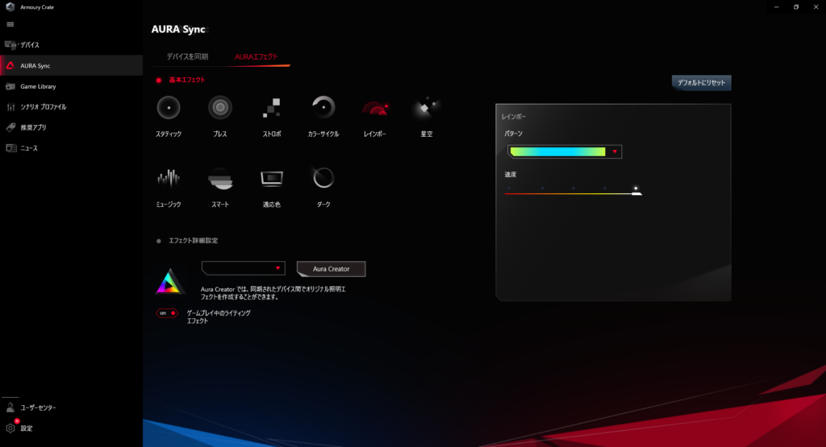Select the 適応色 adaptive color effect
Screen dimensions: 826x447
[271, 179]
